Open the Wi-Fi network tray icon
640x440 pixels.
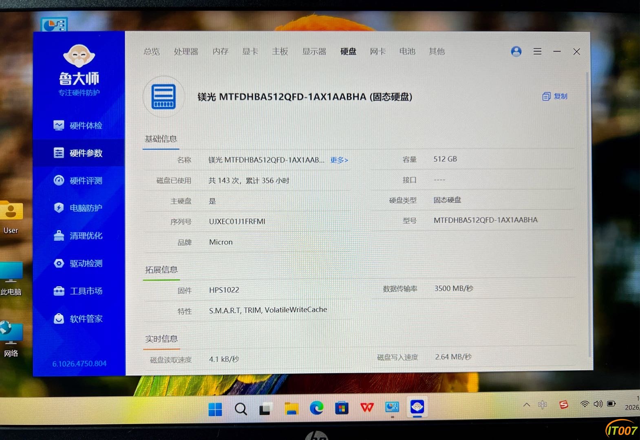[585, 404]
